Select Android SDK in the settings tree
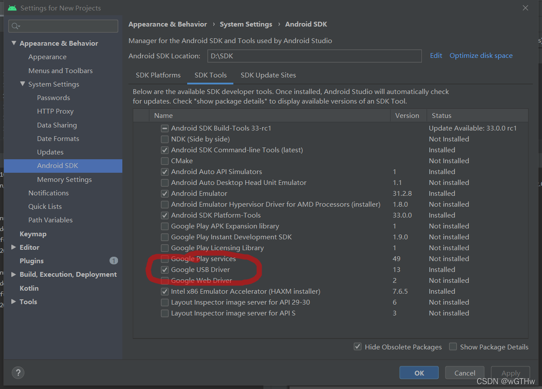This screenshot has height=389, width=542. coord(63,166)
